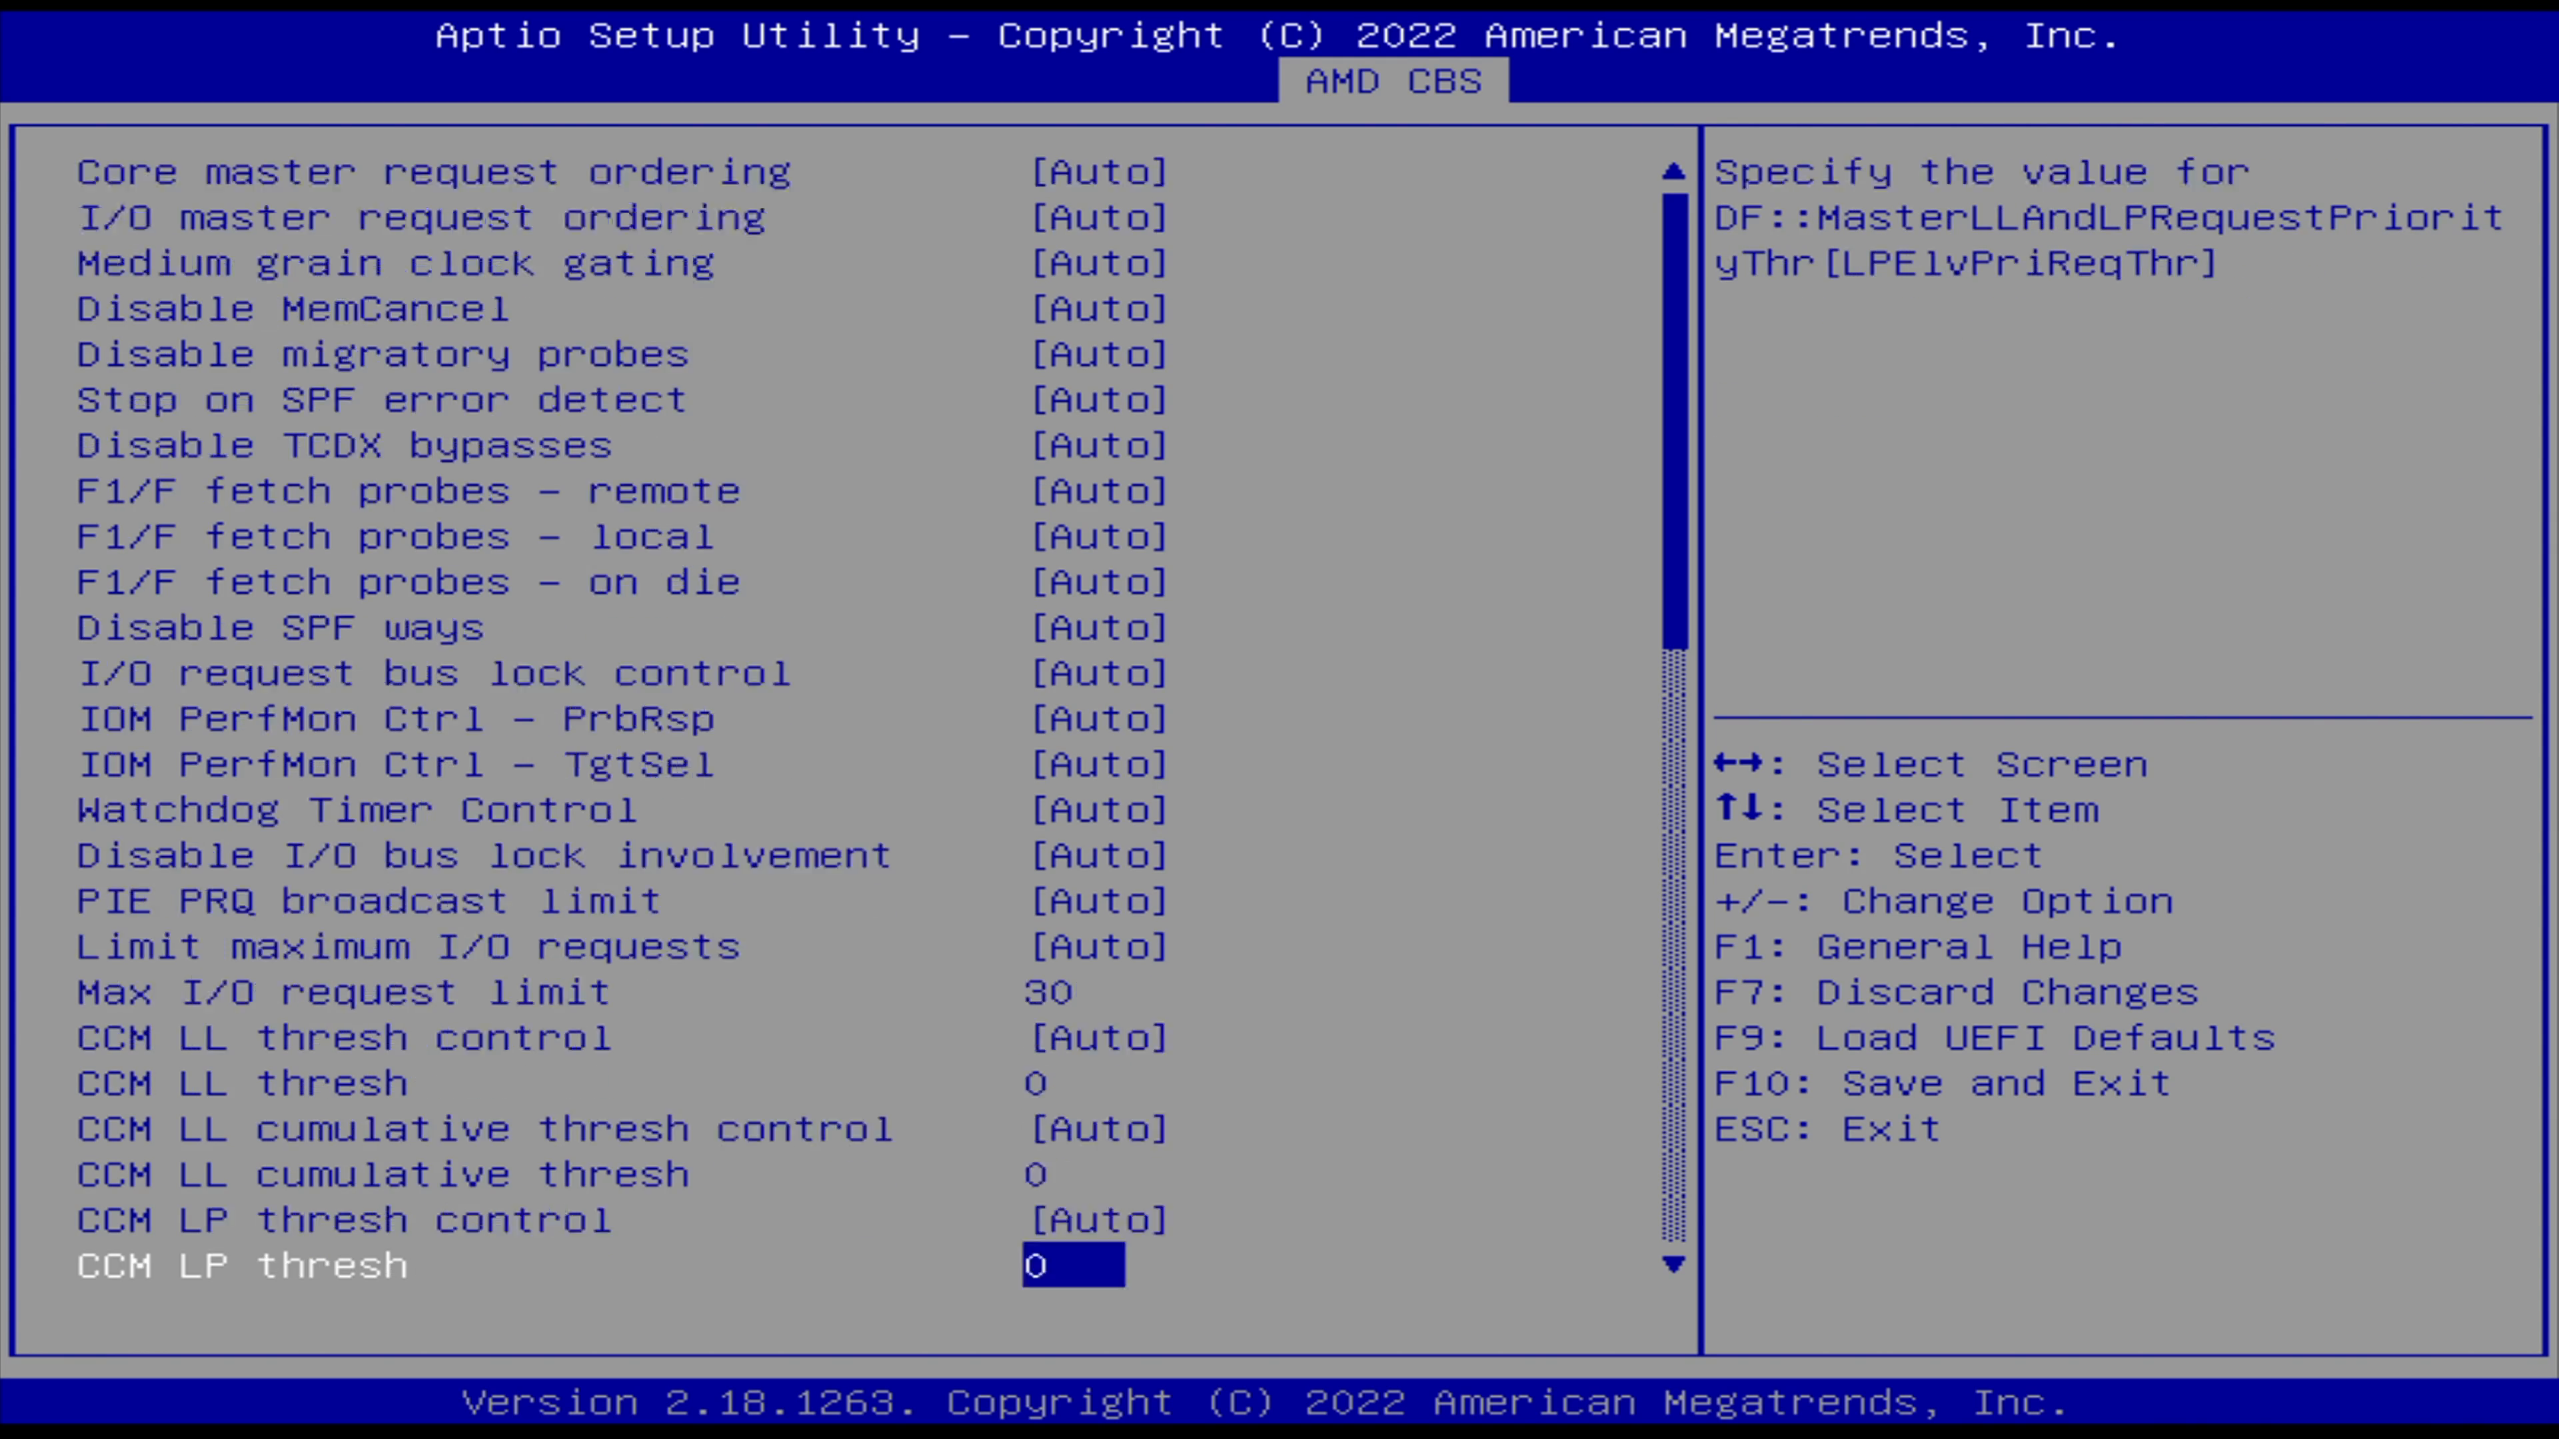Screen dimensions: 2559x1439
Task: Select the 'Disable SPF ways' label
Action: pyautogui.click(x=280, y=629)
